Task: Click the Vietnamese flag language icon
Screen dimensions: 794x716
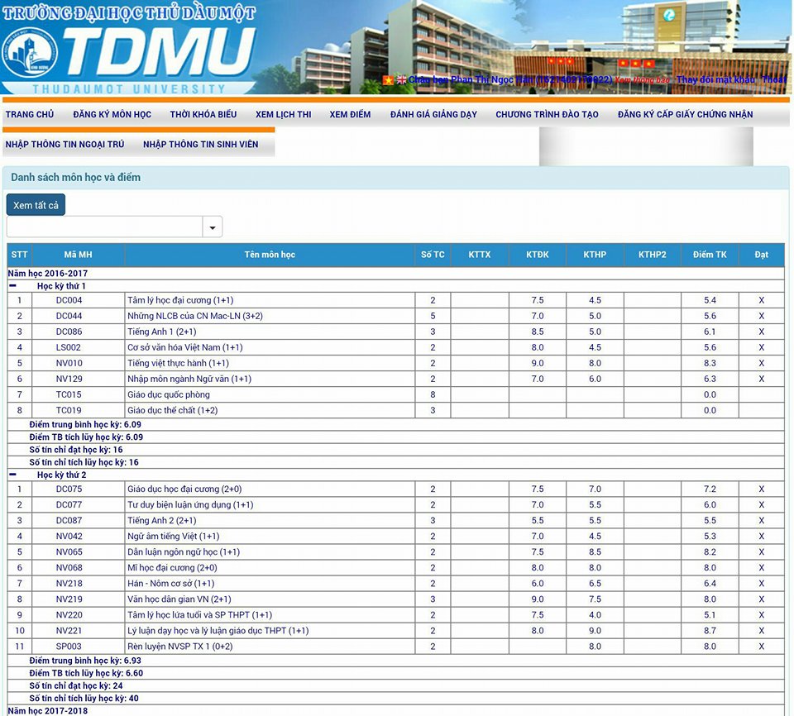Action: [x=388, y=80]
